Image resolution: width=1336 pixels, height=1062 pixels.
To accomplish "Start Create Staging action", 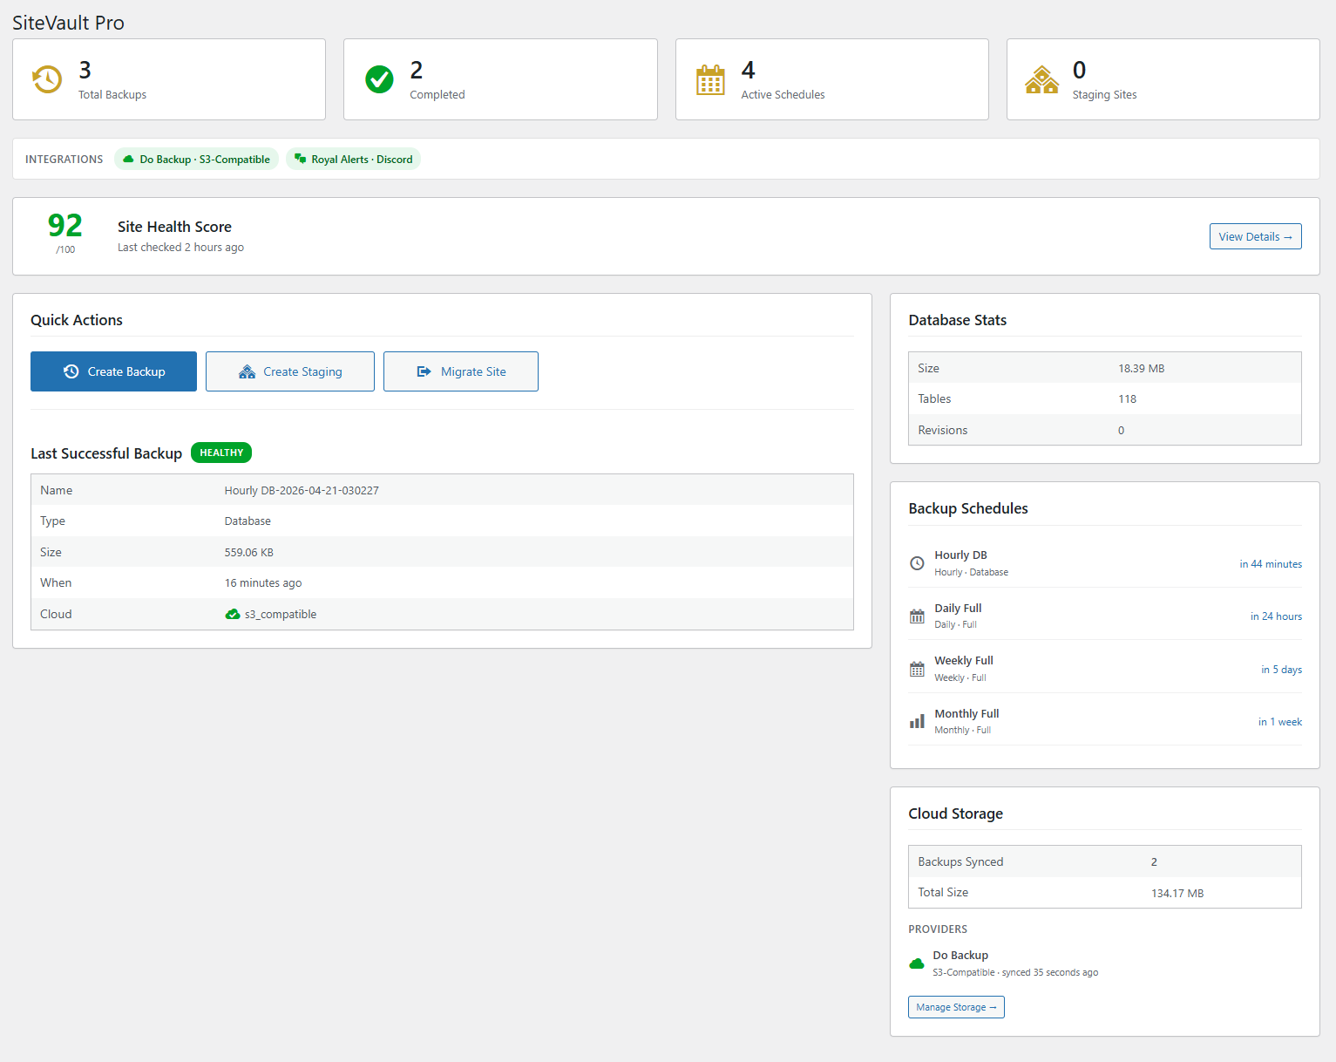I will 290,371.
